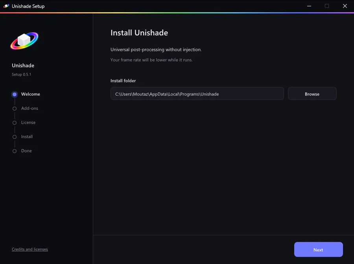Click 'Your frame rate will be lower' note
354x264 pixels.
coord(151,60)
